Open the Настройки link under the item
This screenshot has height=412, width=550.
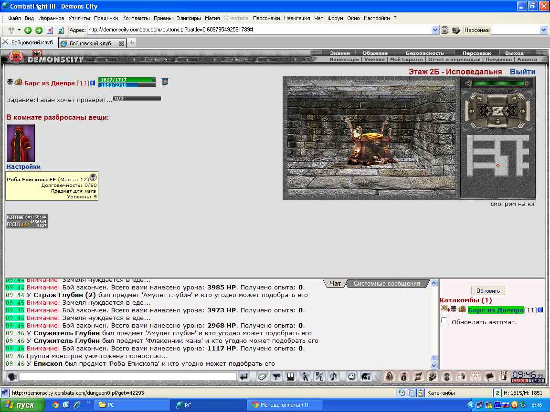pos(23,167)
